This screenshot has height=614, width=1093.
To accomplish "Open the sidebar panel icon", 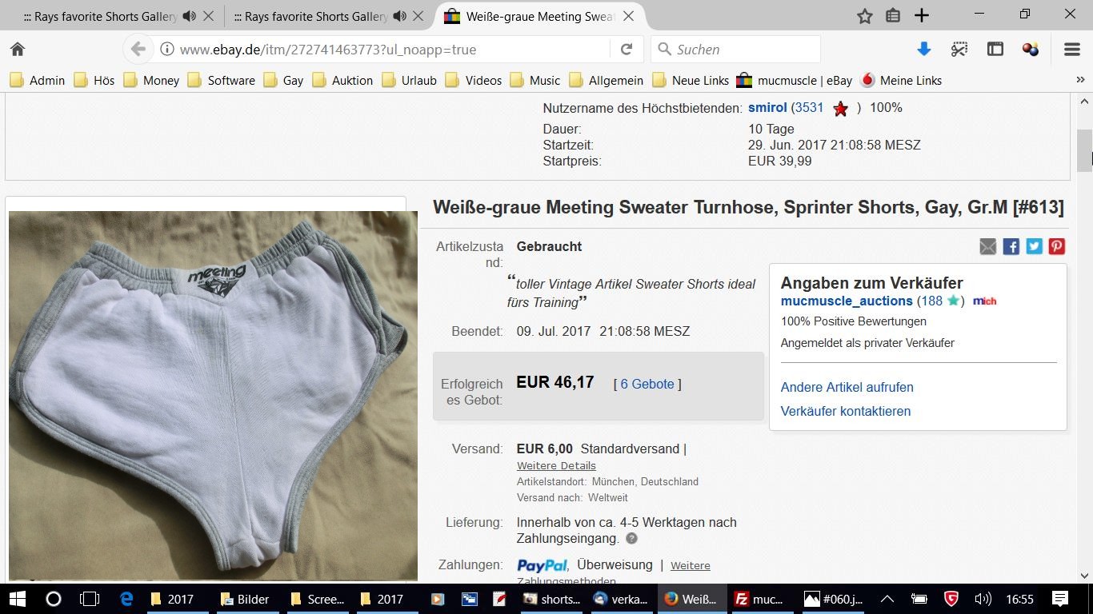I will [995, 50].
